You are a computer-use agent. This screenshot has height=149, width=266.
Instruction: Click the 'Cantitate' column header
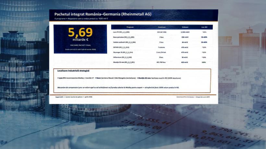[162, 27]
